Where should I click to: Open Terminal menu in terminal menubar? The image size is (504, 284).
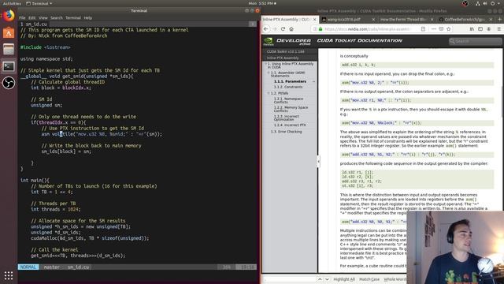73,17
